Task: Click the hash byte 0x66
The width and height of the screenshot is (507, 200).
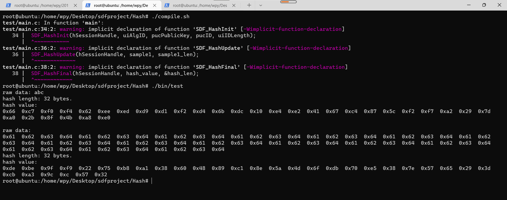Action: click(9, 111)
